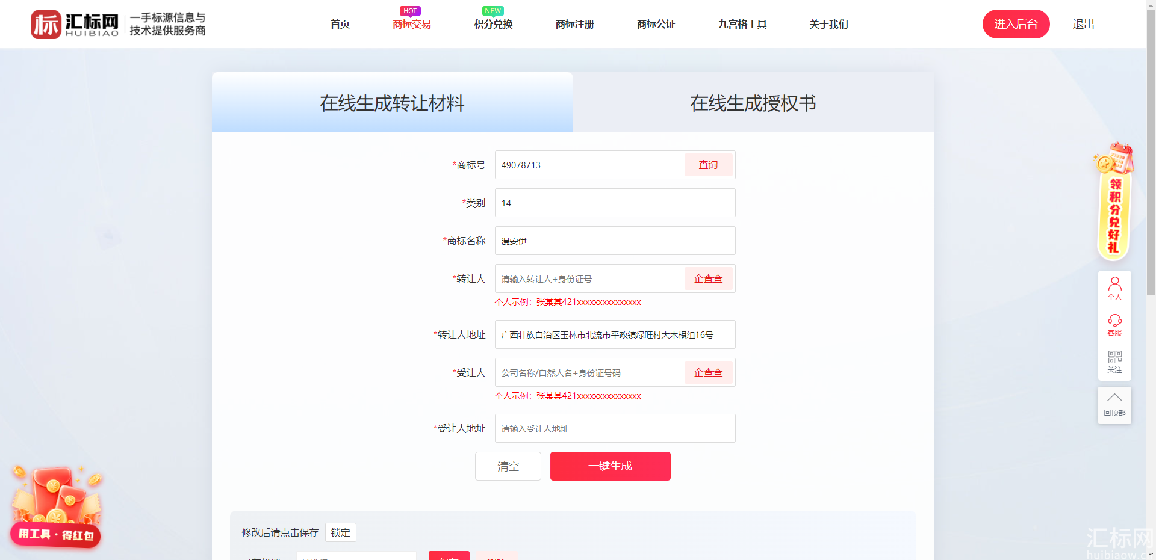This screenshot has height=560, width=1156.
Task: Focus the 类别 input field
Action: click(615, 203)
